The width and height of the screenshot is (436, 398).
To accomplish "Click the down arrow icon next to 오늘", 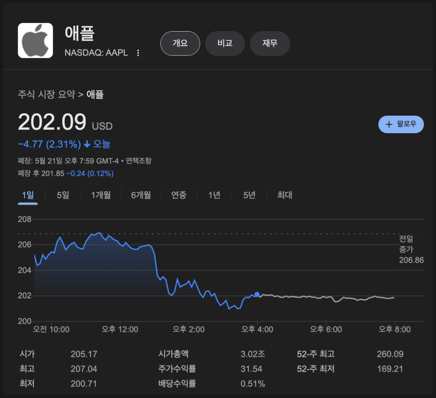I will 87,144.
